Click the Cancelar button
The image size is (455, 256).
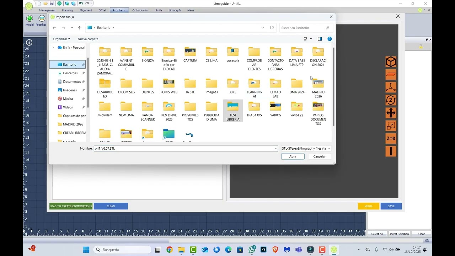pyautogui.click(x=319, y=156)
